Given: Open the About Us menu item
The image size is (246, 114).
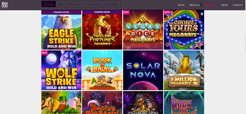Looking at the screenshot, I should tap(195, 5).
